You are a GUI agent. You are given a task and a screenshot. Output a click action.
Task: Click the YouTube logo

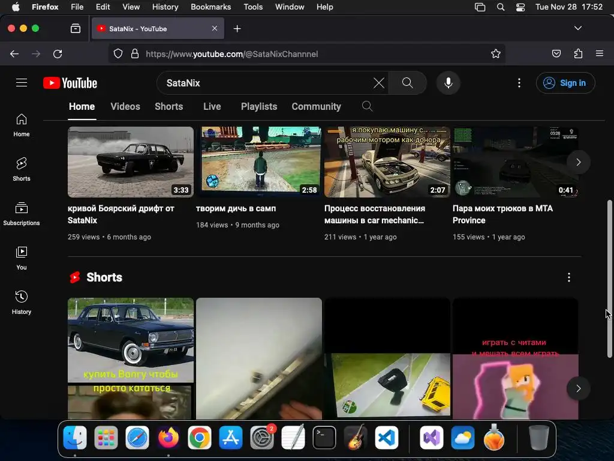[70, 83]
